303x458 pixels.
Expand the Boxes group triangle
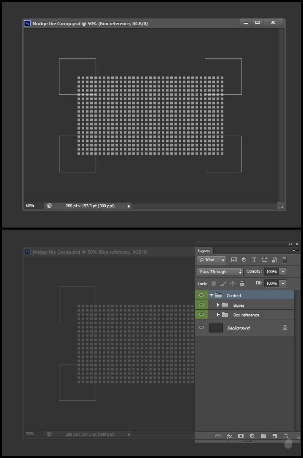218,305
